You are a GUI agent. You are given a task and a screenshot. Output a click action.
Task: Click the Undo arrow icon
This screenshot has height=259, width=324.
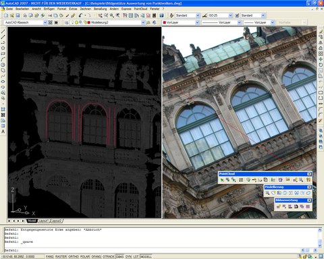(x=80, y=16)
